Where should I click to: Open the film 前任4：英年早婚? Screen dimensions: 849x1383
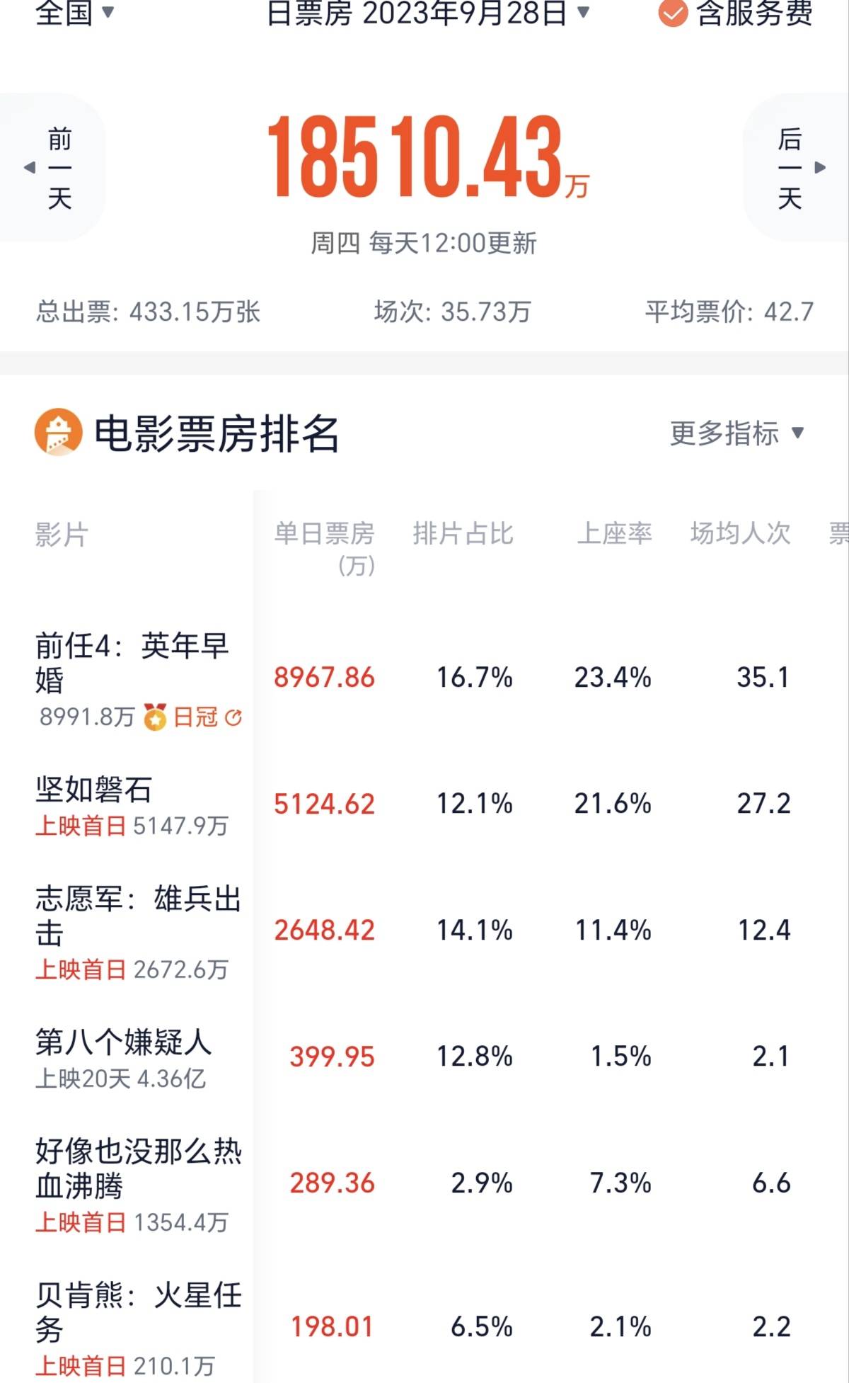[132, 662]
